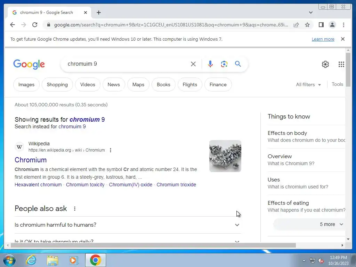Open Learn more about Chrome updates
The image size is (356, 267).
coord(323,39)
